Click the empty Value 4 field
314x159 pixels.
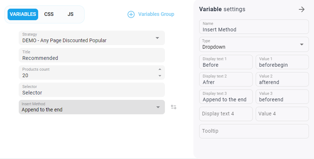[x=282, y=114]
